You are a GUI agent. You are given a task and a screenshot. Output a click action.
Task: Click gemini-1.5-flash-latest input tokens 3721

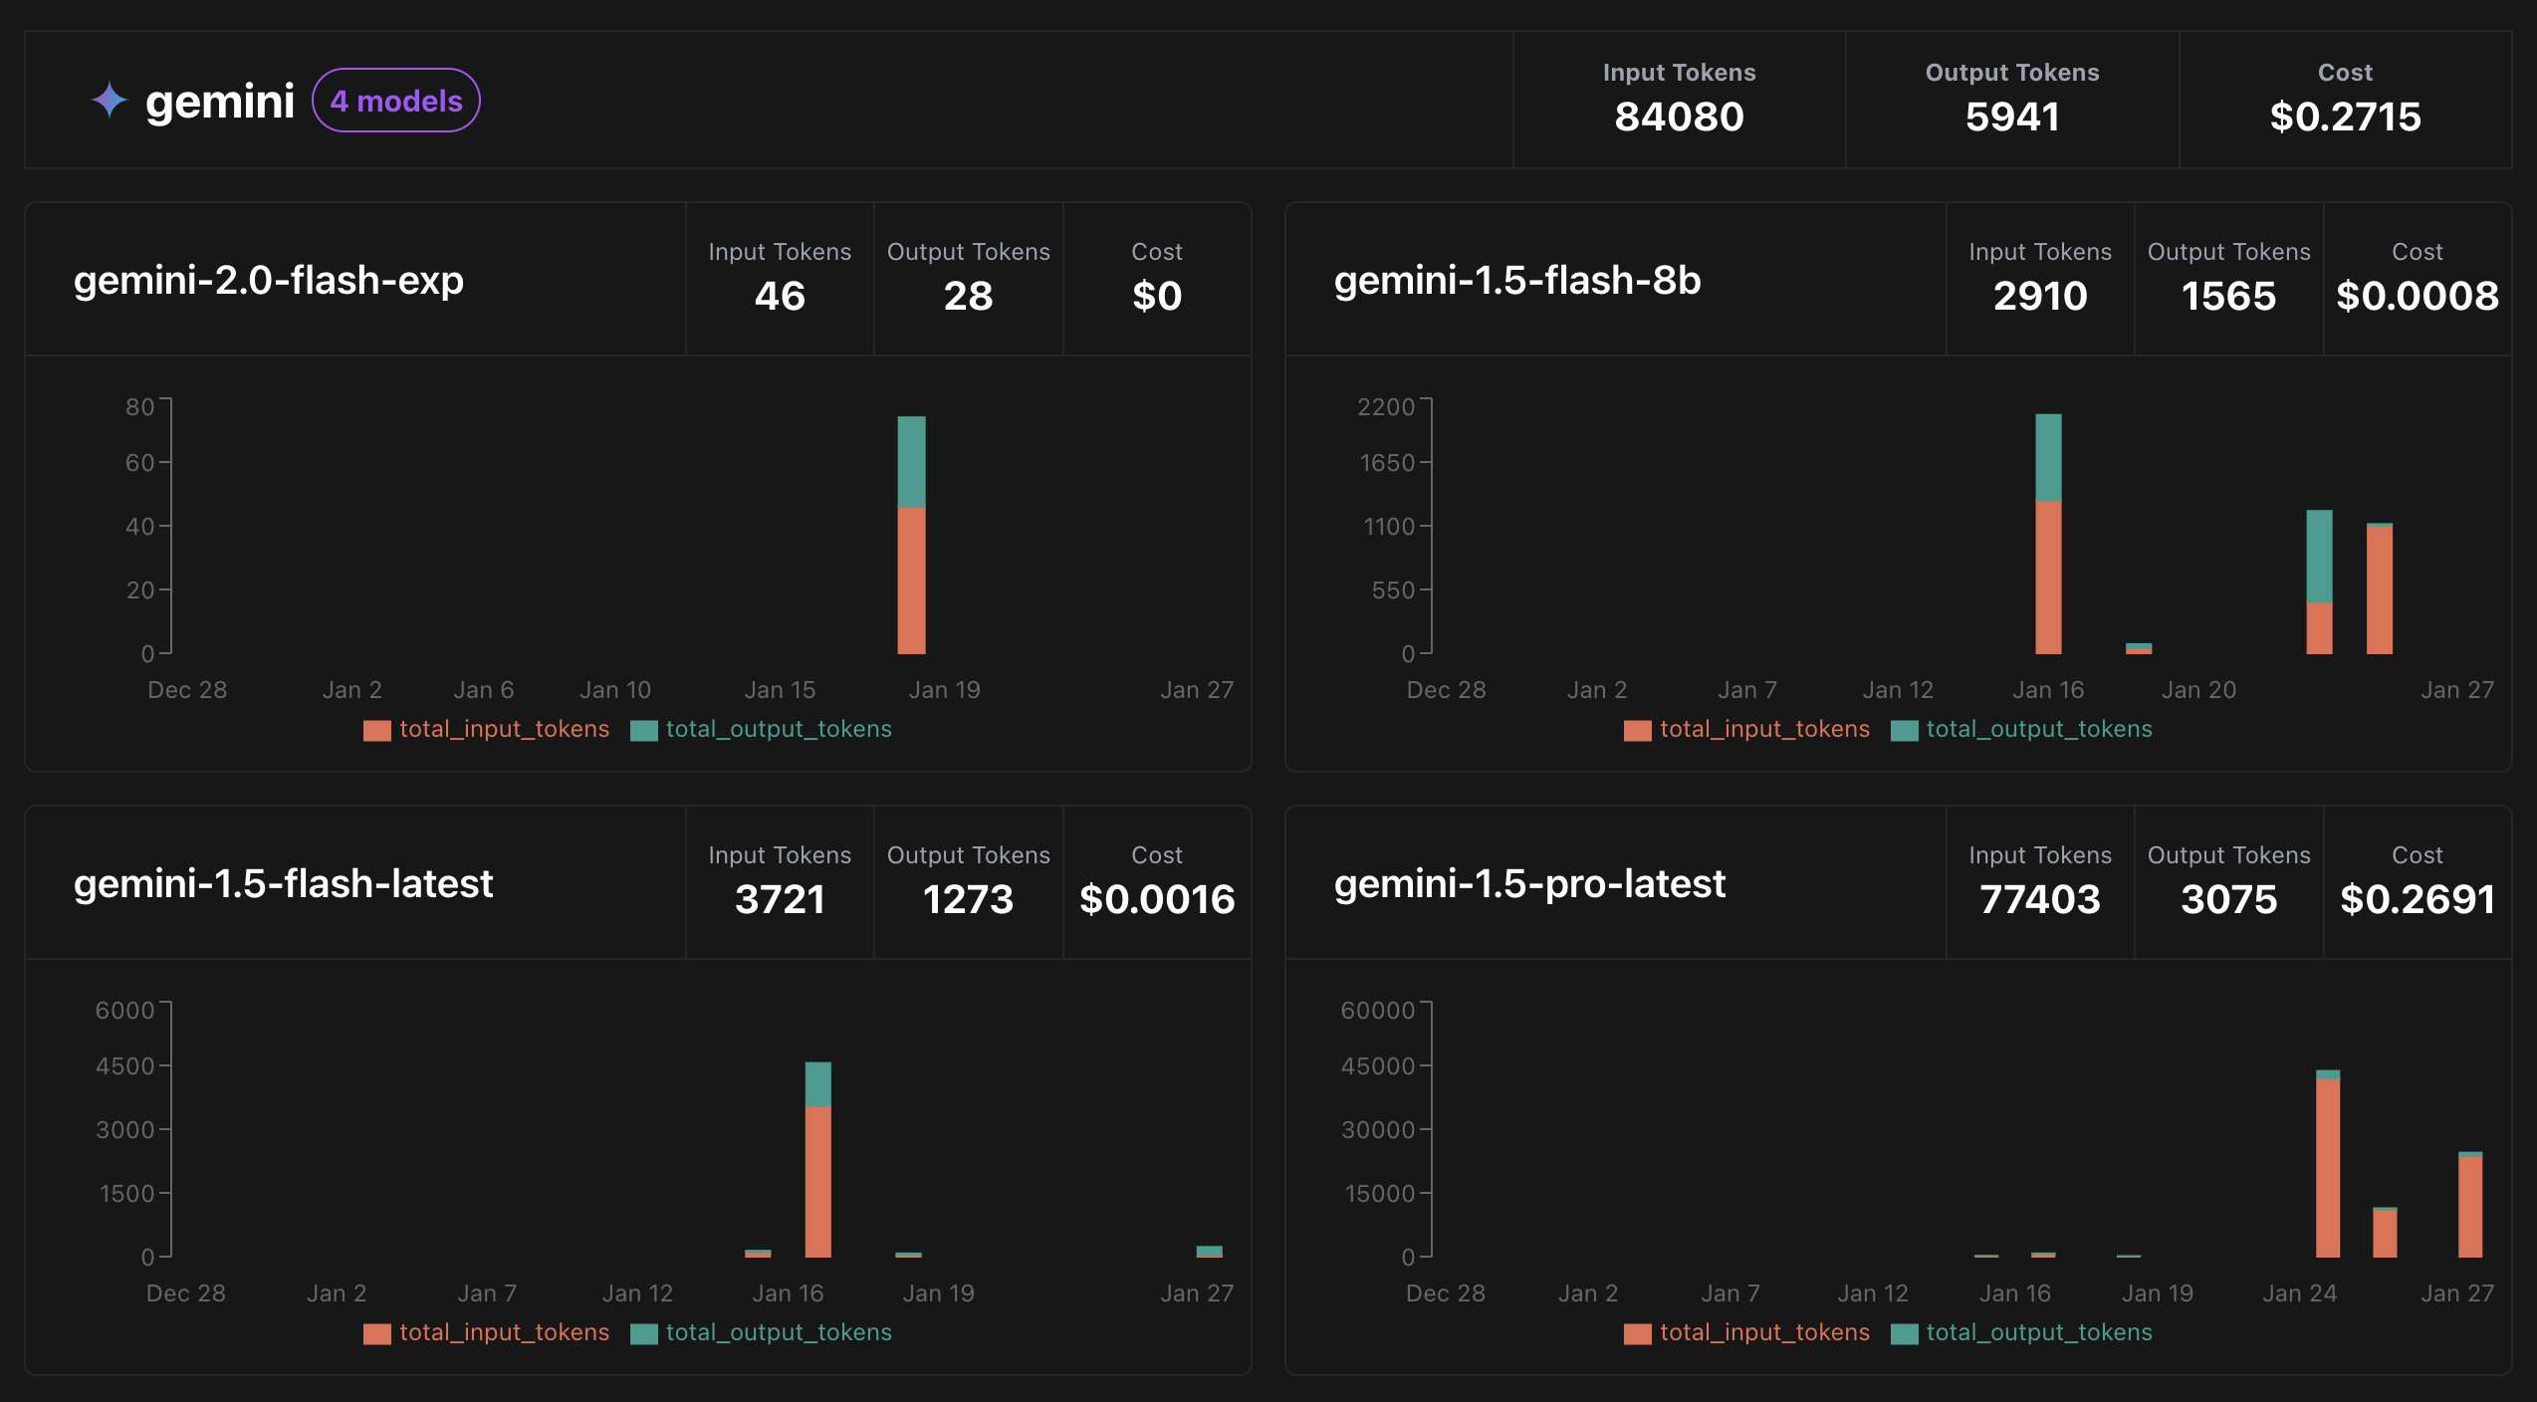coord(780,899)
